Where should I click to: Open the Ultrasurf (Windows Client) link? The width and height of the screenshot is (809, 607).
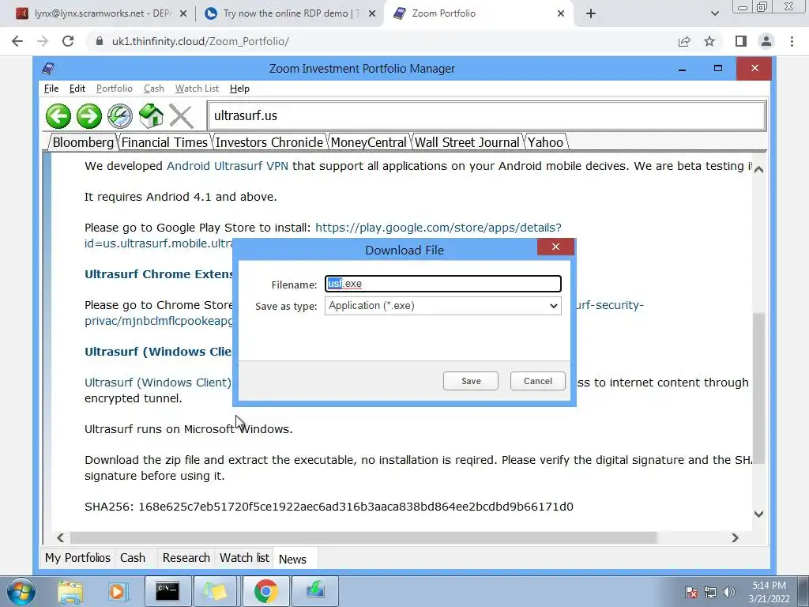[x=158, y=383]
